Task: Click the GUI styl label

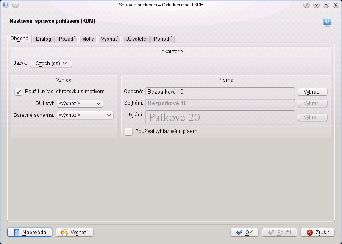Action: tap(45, 103)
